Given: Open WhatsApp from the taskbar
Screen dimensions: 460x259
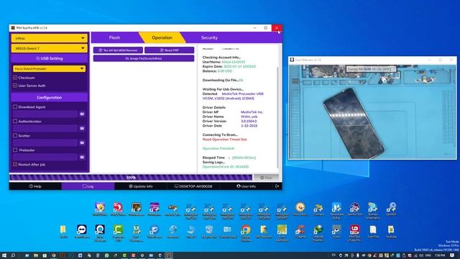Looking at the screenshot, I should (x=107, y=255).
